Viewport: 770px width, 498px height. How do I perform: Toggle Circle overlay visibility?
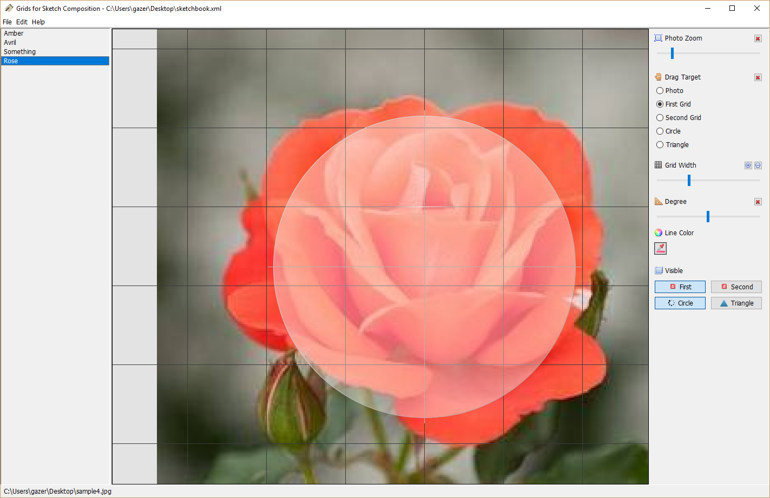[x=680, y=303]
